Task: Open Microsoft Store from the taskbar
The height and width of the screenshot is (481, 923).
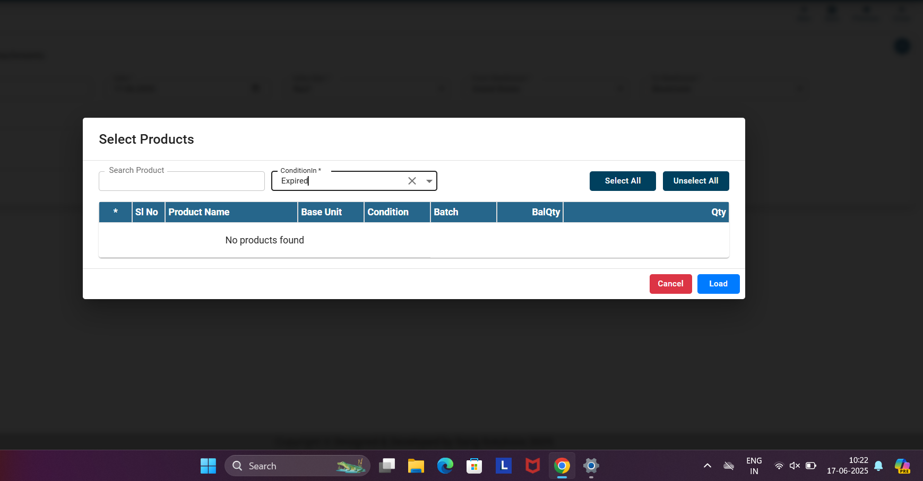Action: (x=474, y=466)
